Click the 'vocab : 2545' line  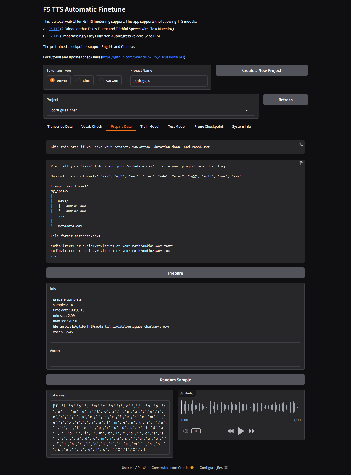(63, 332)
